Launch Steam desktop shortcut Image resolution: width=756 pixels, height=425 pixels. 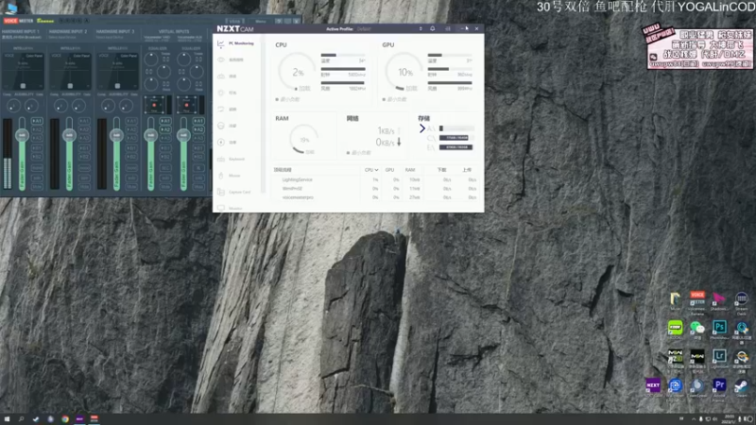742,388
